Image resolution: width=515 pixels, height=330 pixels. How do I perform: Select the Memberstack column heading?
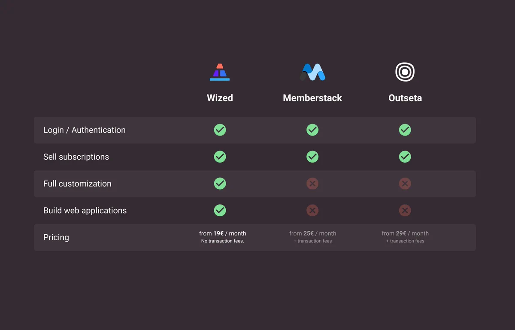(312, 98)
